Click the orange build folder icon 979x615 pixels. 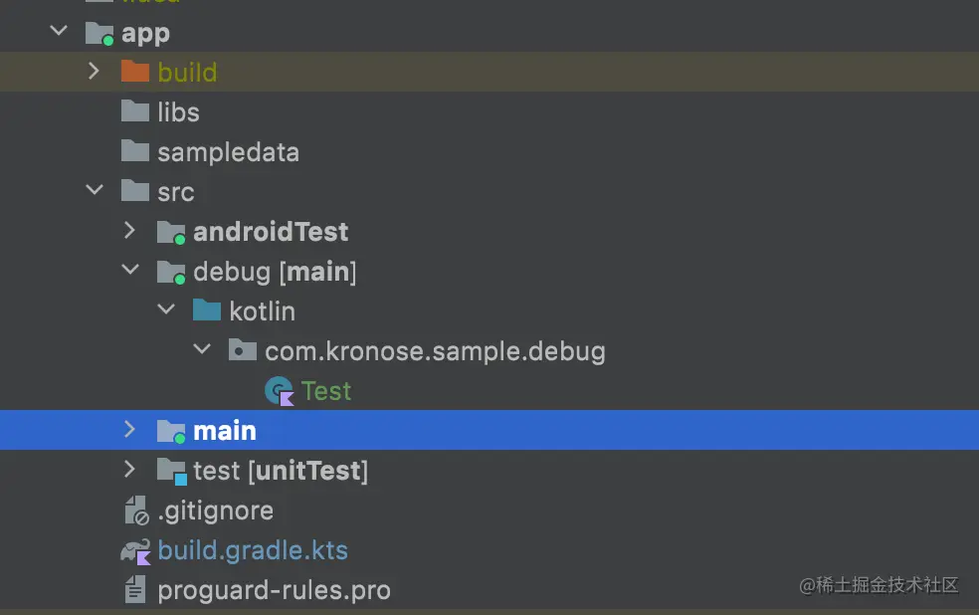tap(135, 72)
